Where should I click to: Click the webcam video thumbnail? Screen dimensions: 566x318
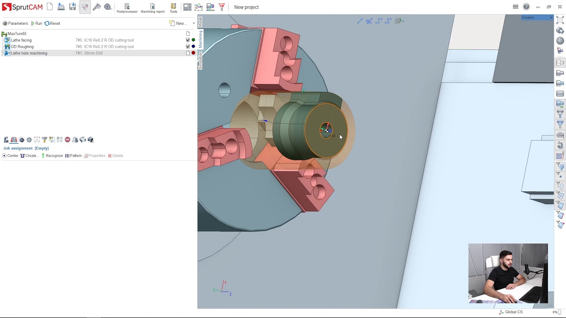point(508,273)
